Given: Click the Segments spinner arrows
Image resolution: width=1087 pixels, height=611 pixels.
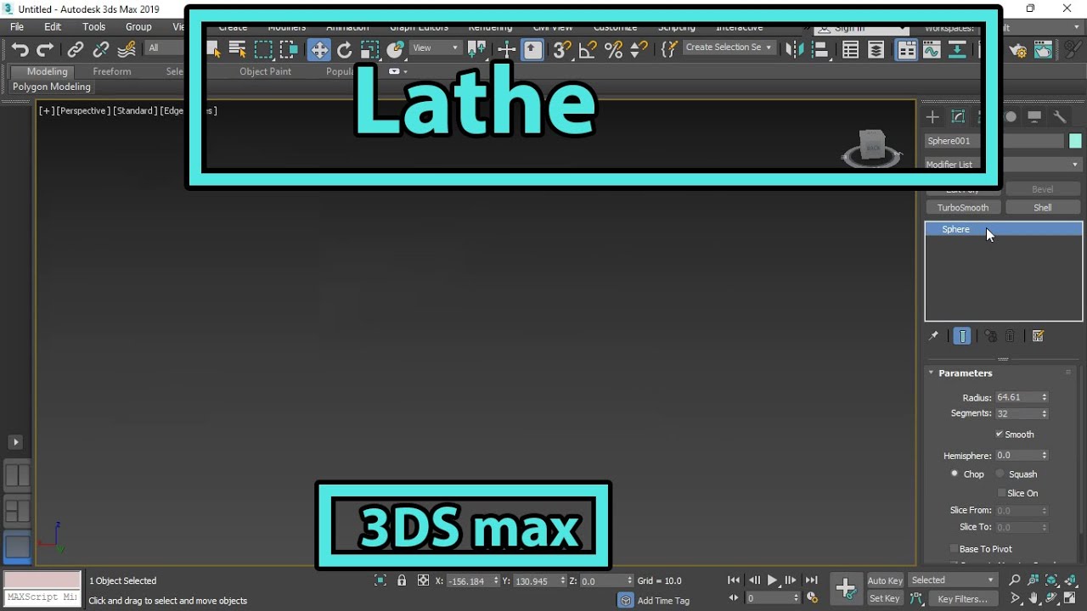Looking at the screenshot, I should tap(1045, 413).
